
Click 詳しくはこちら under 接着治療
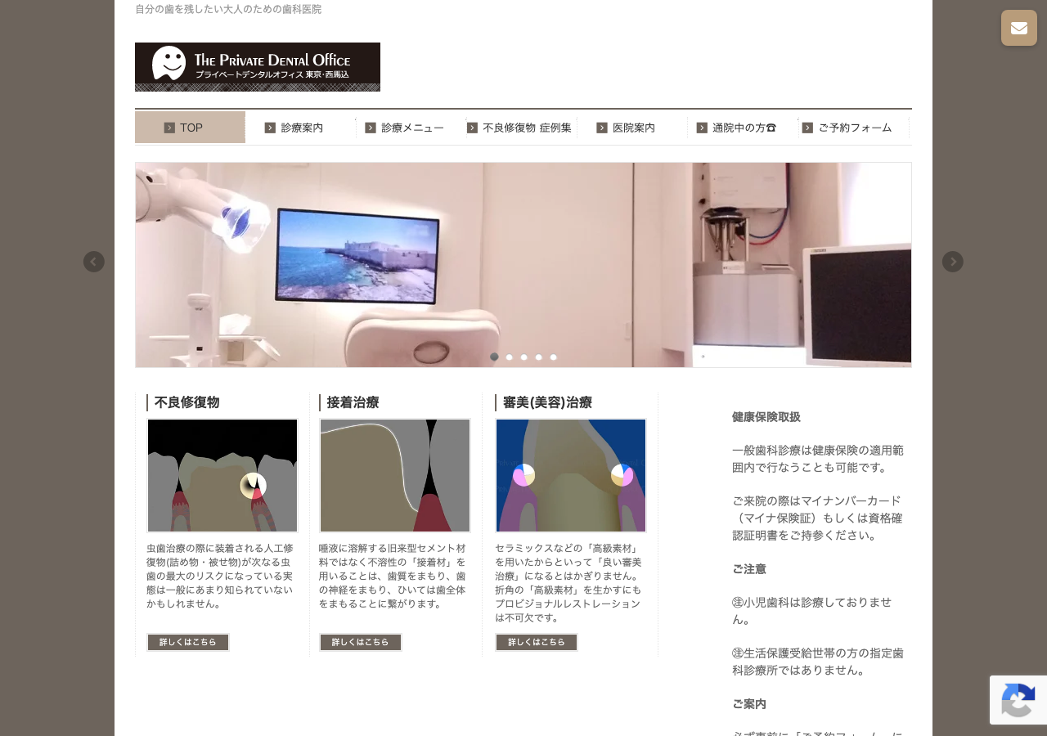click(x=361, y=643)
